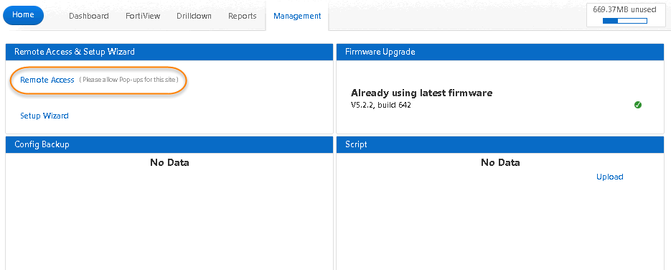The image size is (671, 270).
Task: Click the V5.2.2, build 642 version text
Action: (380, 105)
